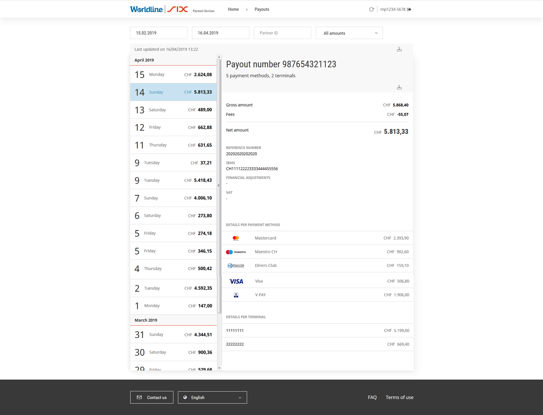Screen dimensions: 543x415
Task: Select the Saturday April 13 payout row
Action: pyautogui.click(x=173, y=109)
